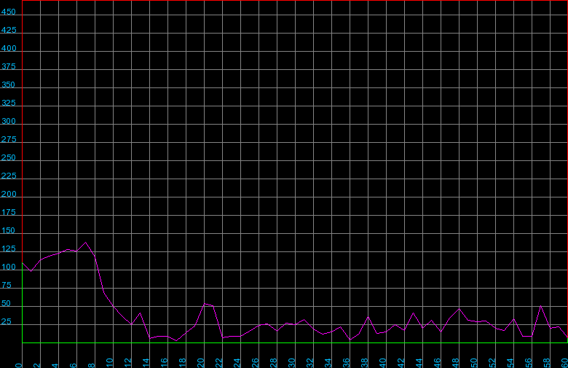Screen dimensions: 568x368
Task: Click the 450 label on the vertical axis
Action: coord(9,12)
